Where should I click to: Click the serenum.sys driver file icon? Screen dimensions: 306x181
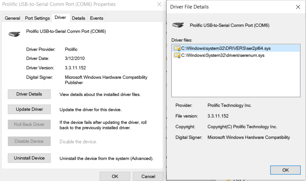tap(177, 55)
